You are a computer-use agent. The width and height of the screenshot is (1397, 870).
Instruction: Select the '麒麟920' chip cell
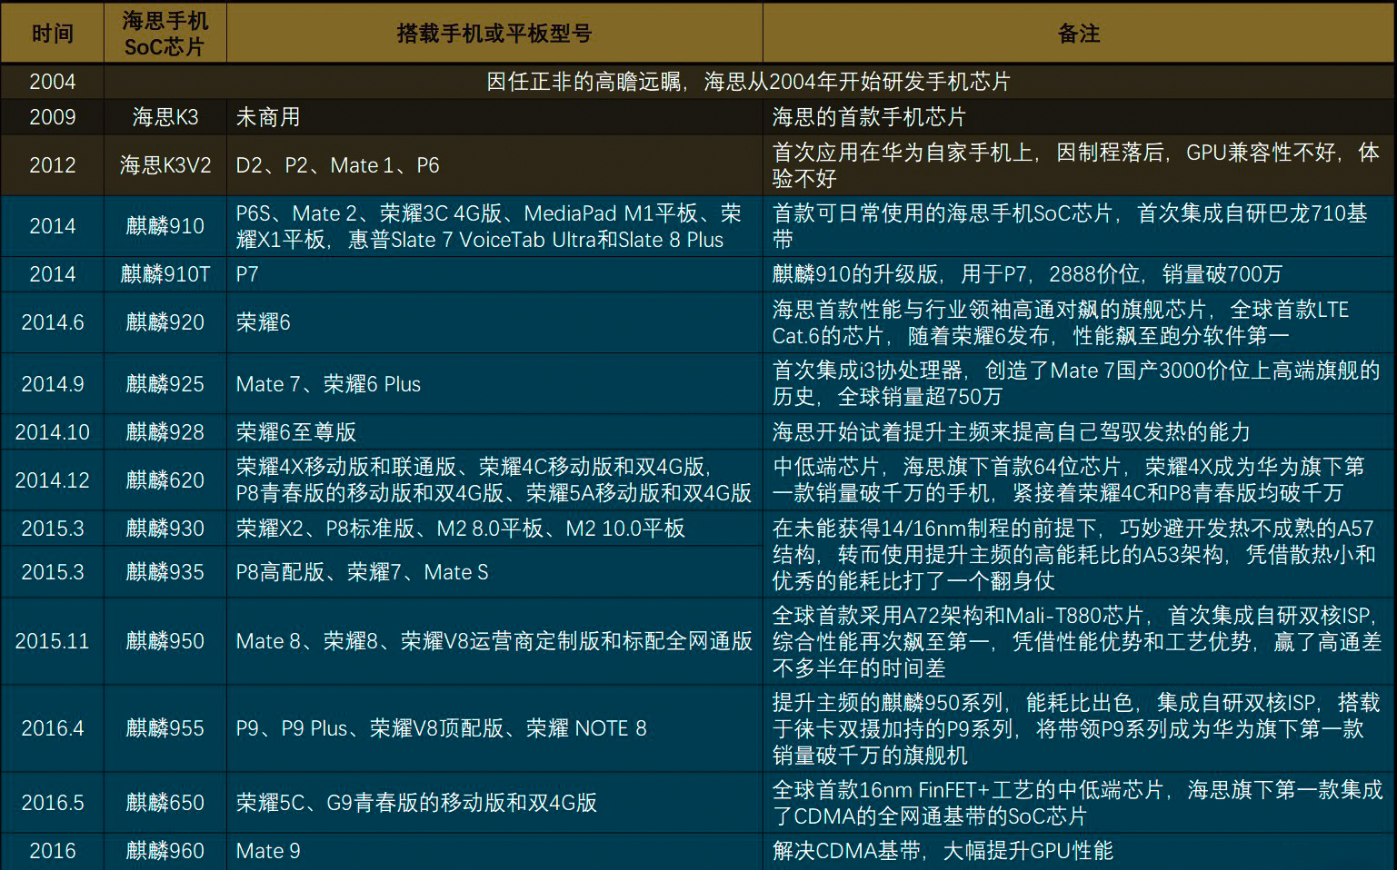pyautogui.click(x=165, y=322)
